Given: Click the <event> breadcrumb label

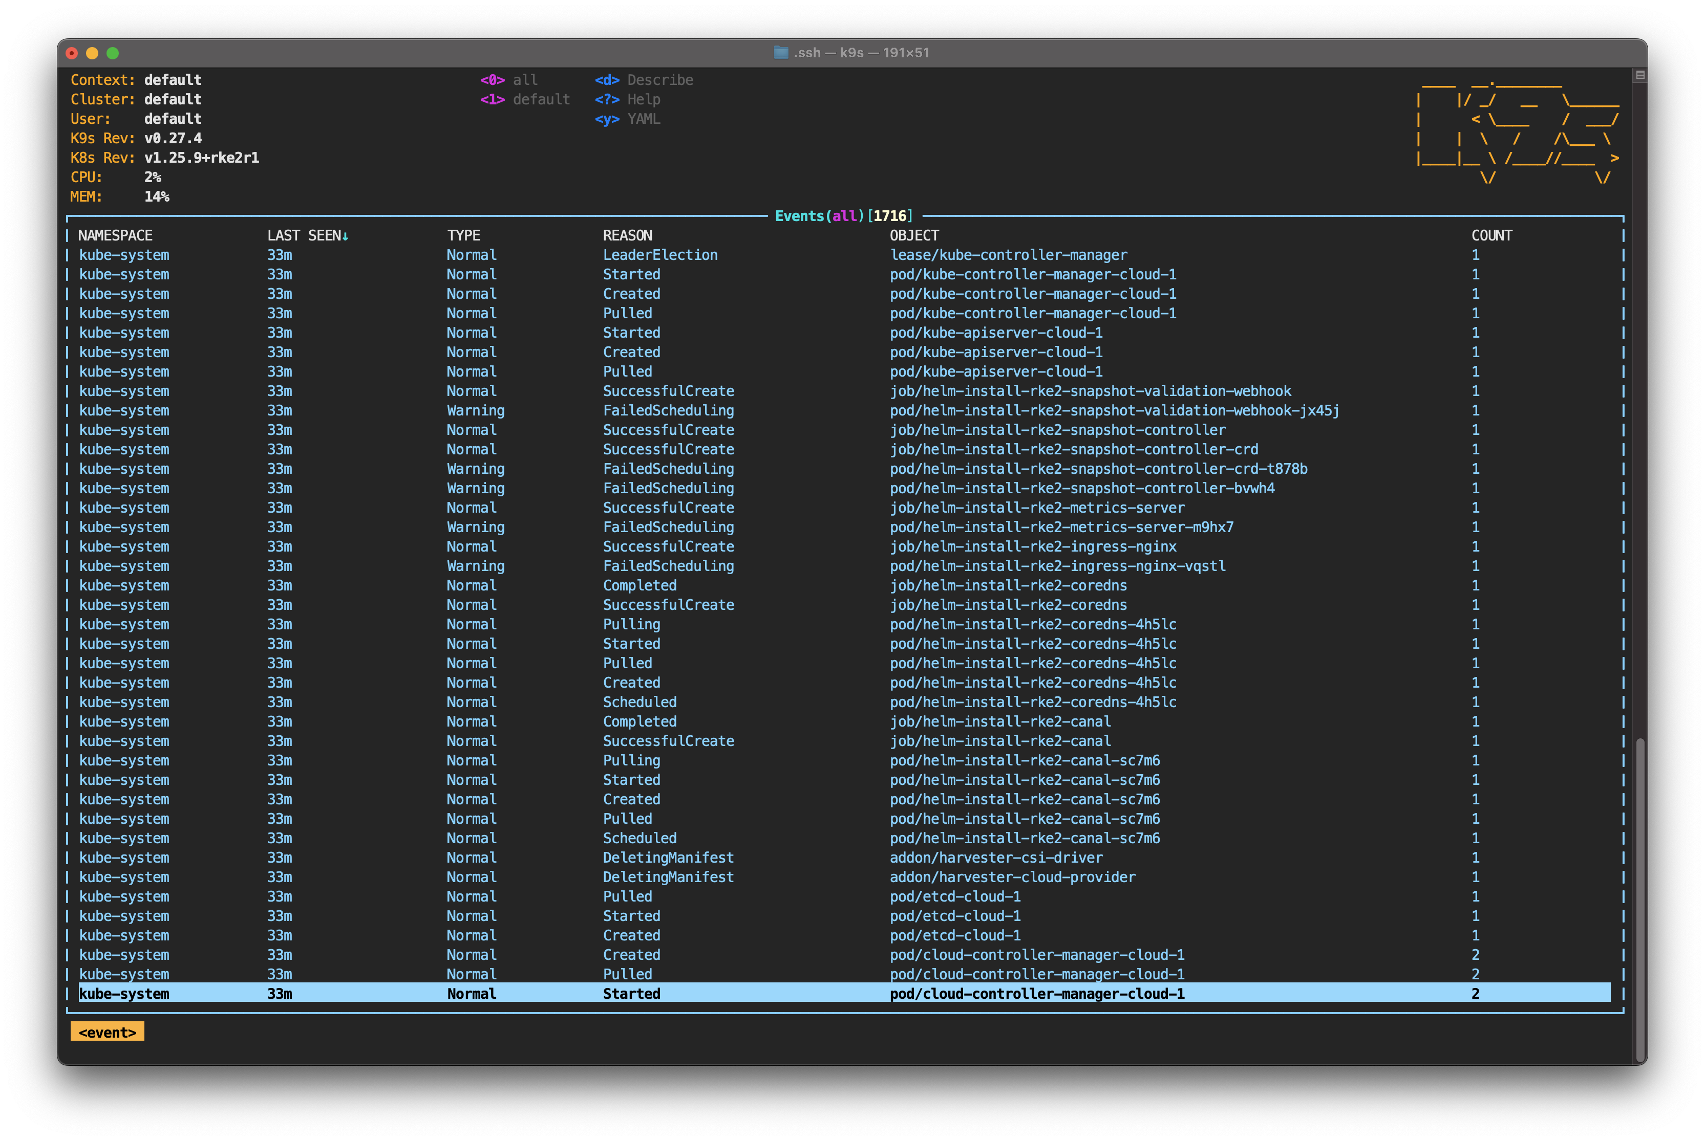Looking at the screenshot, I should tap(107, 1032).
